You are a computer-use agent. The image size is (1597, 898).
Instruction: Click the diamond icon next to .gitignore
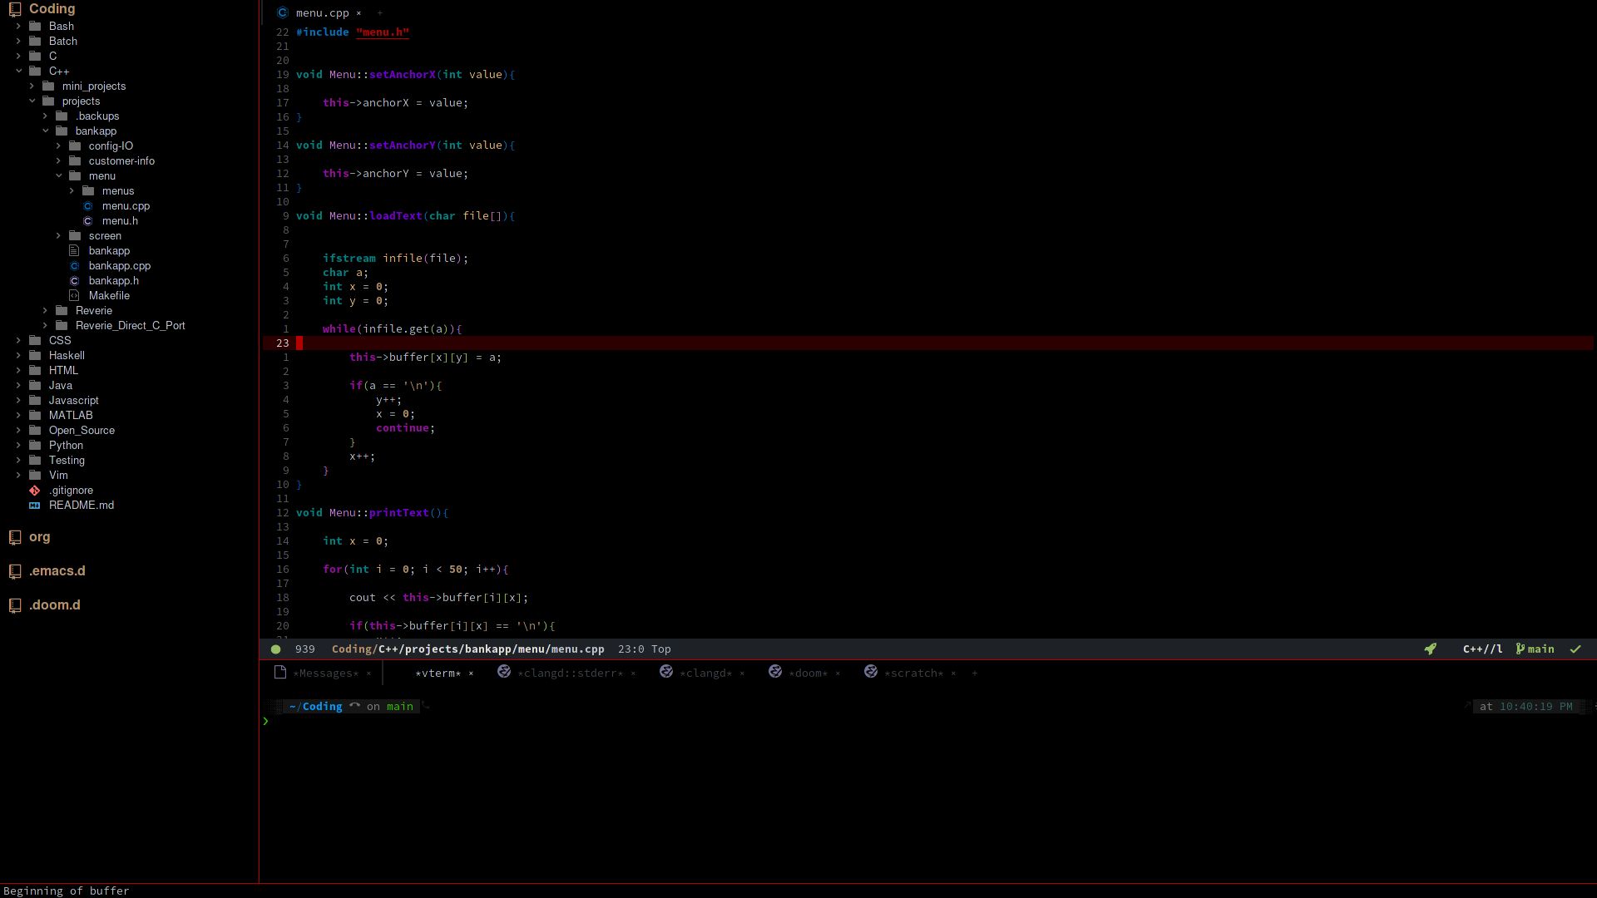tap(35, 490)
